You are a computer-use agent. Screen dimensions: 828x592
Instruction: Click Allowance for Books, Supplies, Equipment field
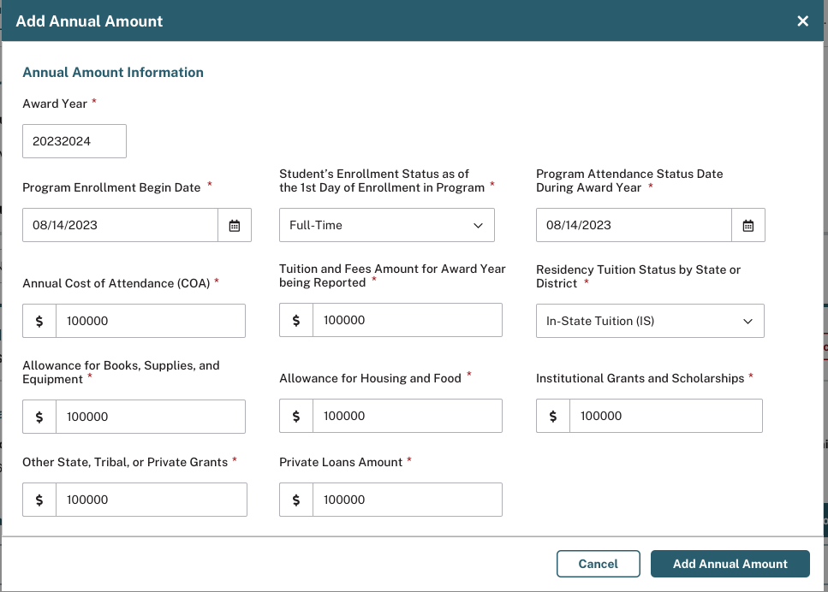point(151,417)
